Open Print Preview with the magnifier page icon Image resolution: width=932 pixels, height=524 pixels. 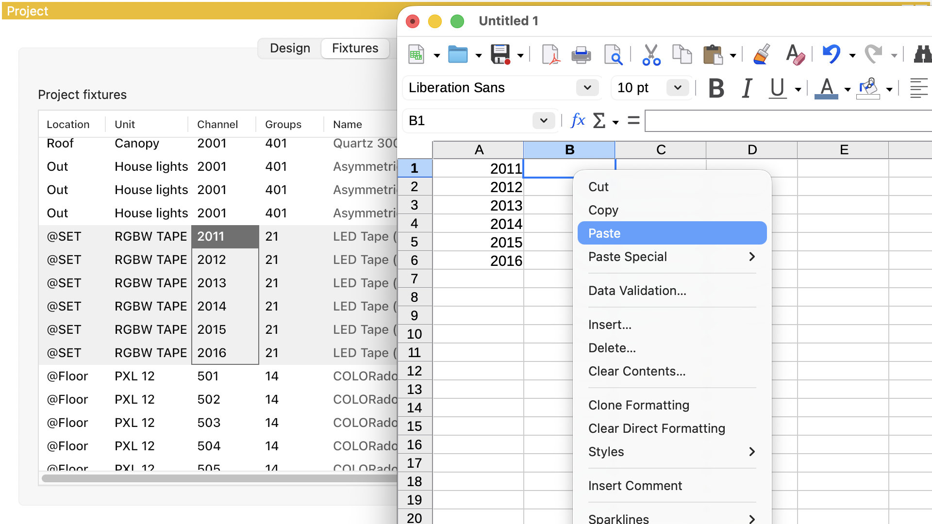tap(613, 55)
